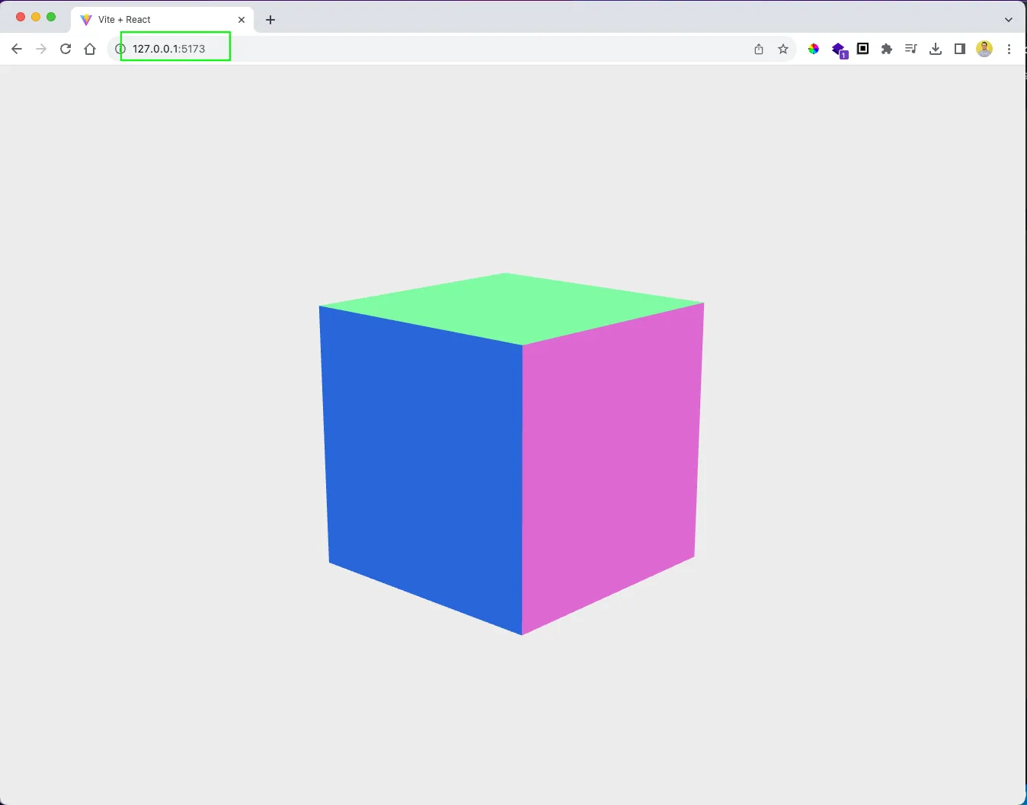Click the green fullscreen window button
The width and height of the screenshot is (1027, 805).
[51, 17]
